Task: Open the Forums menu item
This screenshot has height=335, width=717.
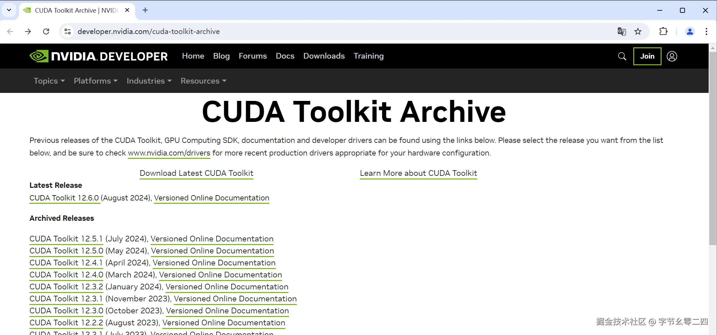Action: (x=253, y=56)
